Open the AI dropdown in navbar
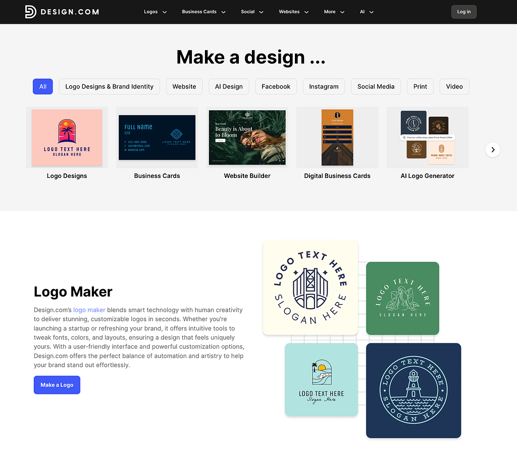The height and width of the screenshot is (457, 517). 366,12
